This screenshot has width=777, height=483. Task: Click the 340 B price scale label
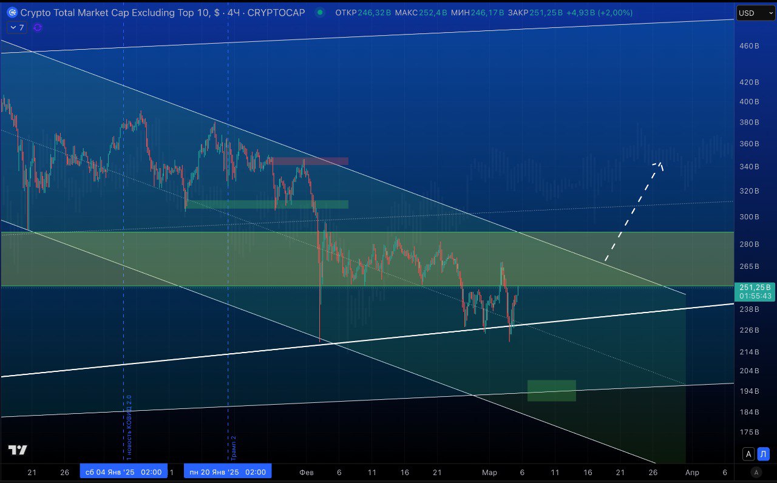point(748,166)
